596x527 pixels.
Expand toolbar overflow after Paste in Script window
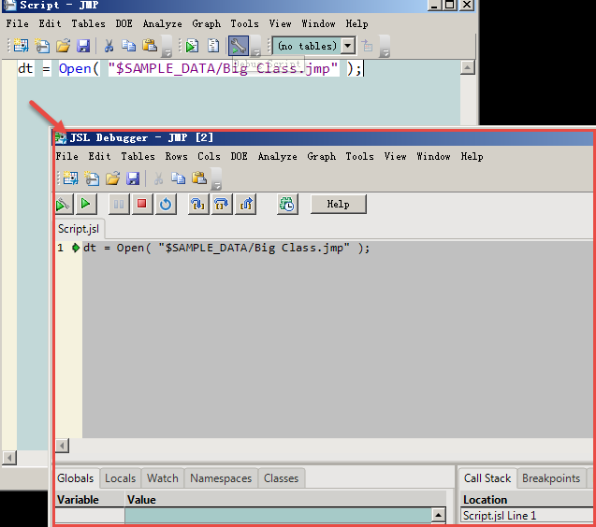coord(167,47)
